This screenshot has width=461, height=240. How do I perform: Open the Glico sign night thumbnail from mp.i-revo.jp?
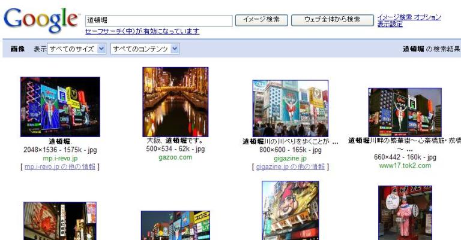(x=60, y=107)
